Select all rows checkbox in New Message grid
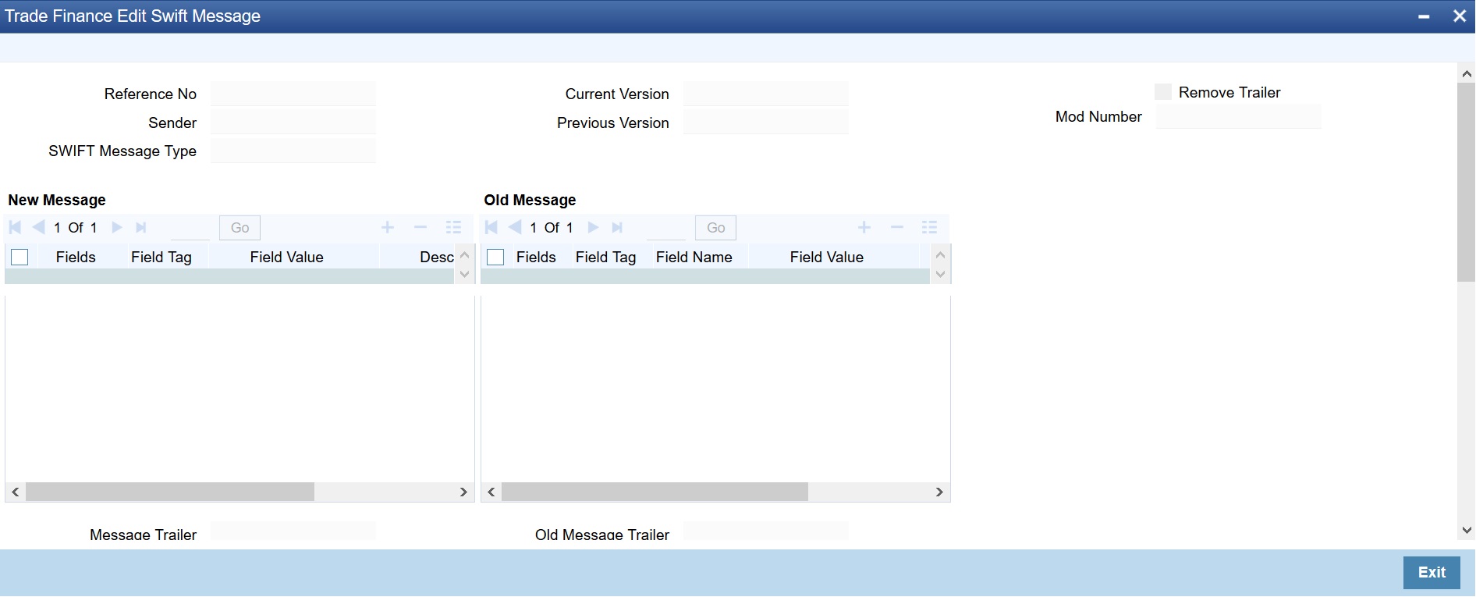The image size is (1476, 597). coord(20,258)
